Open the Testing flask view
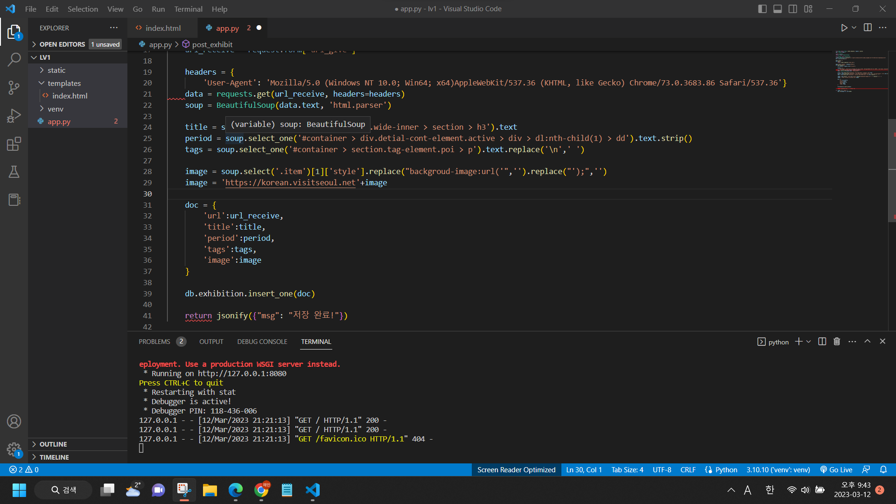896x504 pixels. [14, 172]
